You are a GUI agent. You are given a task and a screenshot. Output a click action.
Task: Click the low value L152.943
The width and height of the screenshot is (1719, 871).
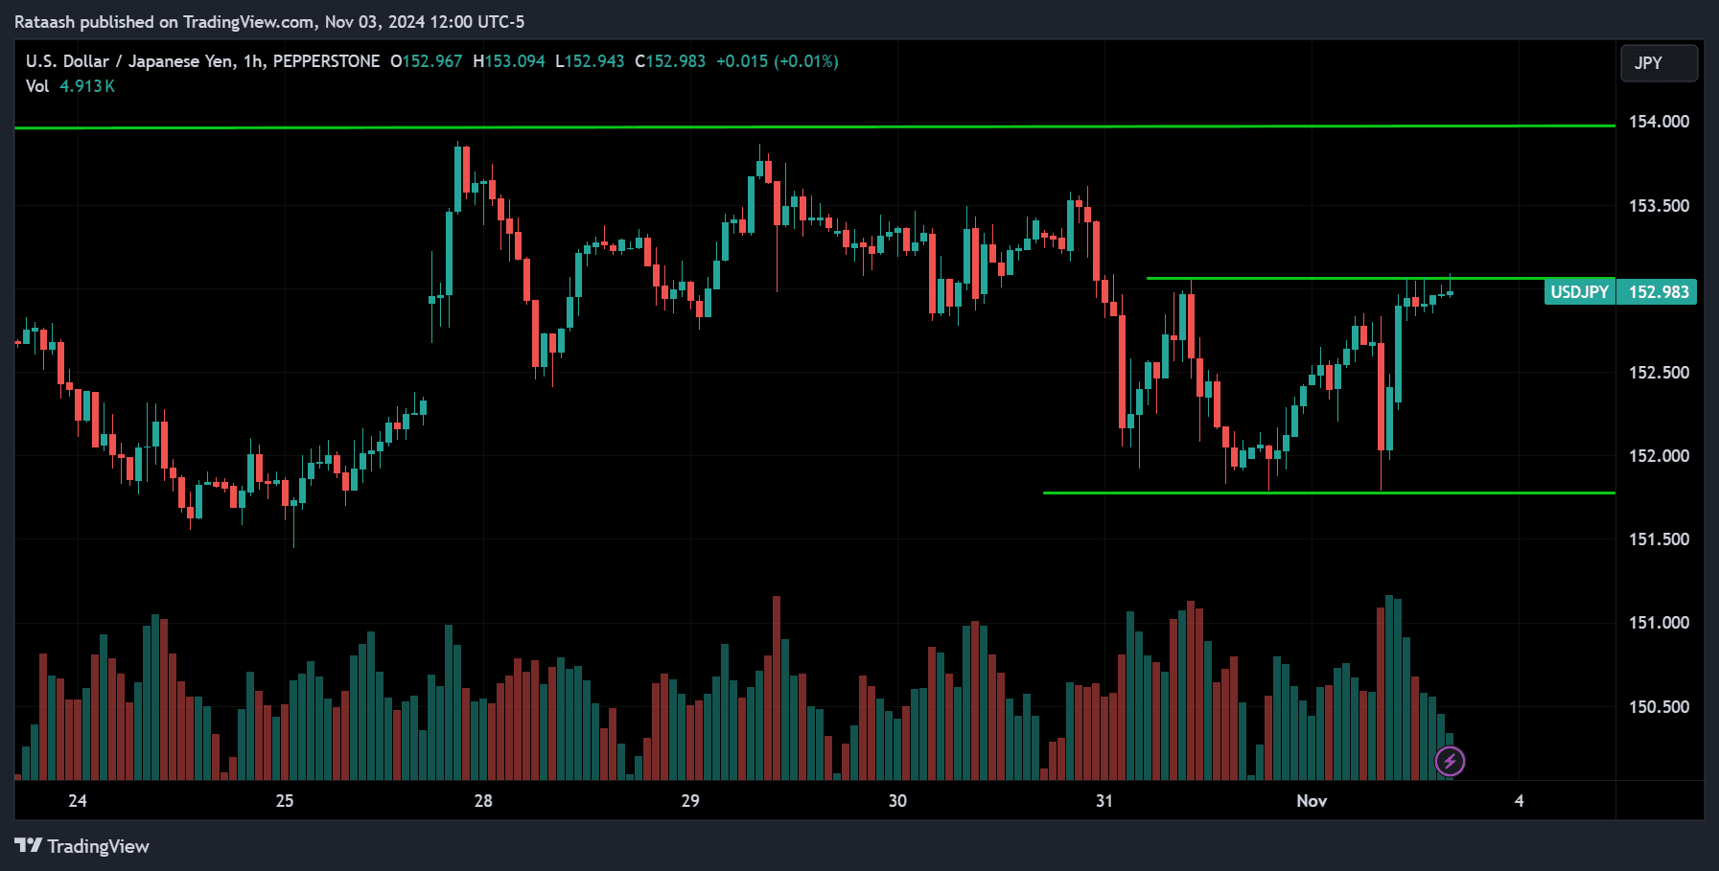[590, 61]
